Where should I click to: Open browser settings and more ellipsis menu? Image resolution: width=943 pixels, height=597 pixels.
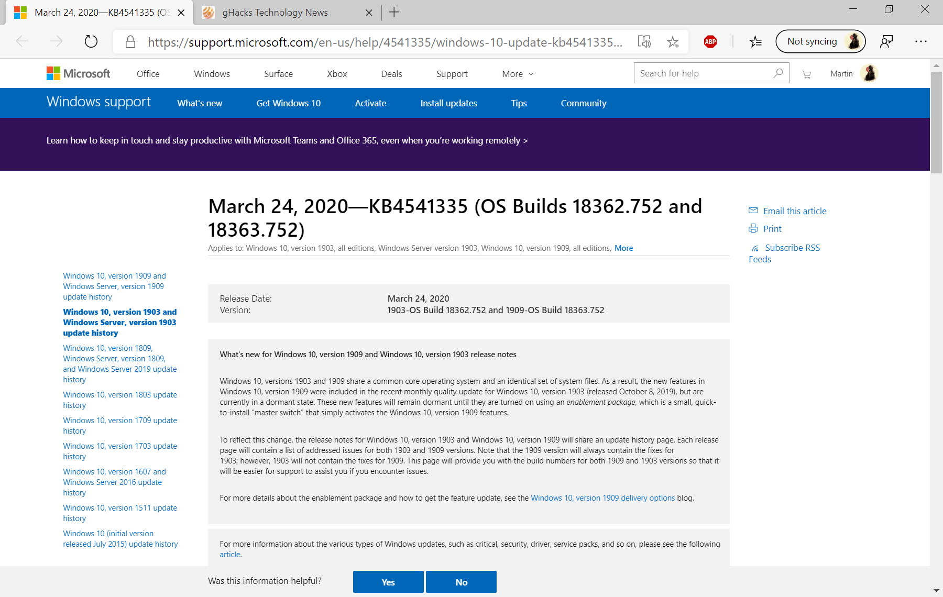(921, 41)
